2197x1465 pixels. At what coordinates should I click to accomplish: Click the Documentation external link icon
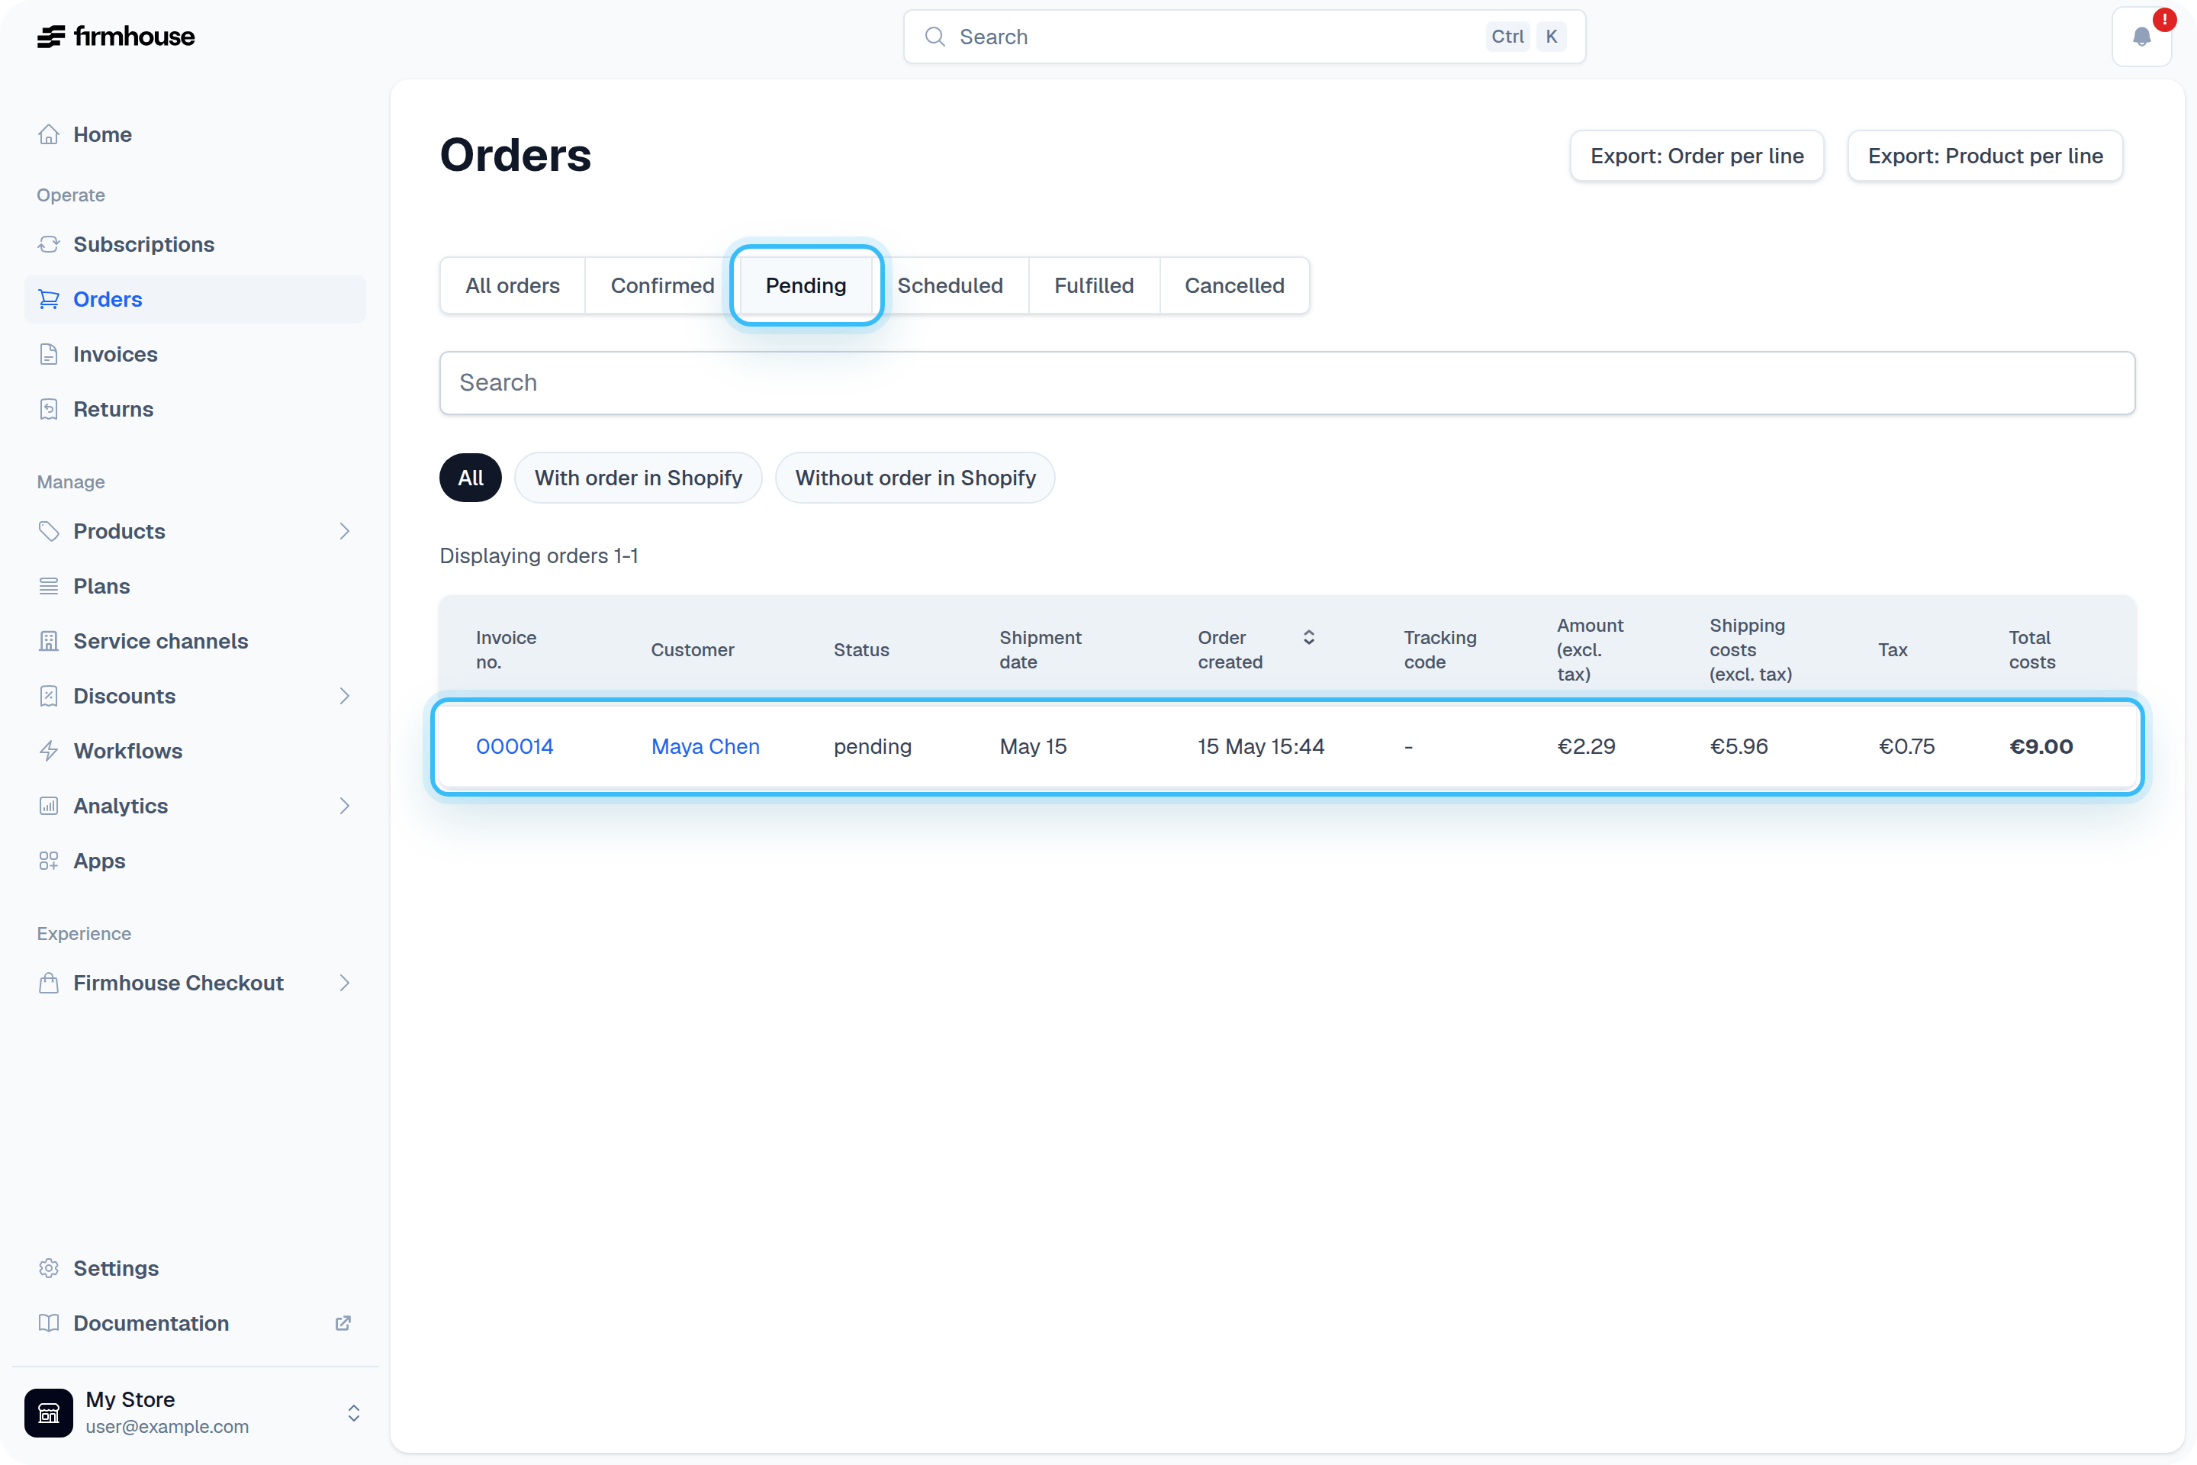[x=343, y=1323]
